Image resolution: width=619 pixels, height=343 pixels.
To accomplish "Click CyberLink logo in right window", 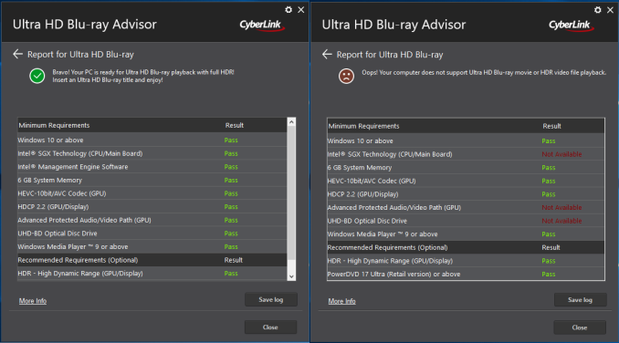I will click(571, 26).
